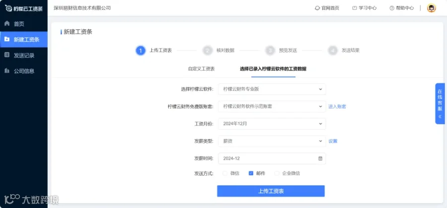Enable the 微信 send method checkbox
This screenshot has width=447, height=208.
[225, 173]
